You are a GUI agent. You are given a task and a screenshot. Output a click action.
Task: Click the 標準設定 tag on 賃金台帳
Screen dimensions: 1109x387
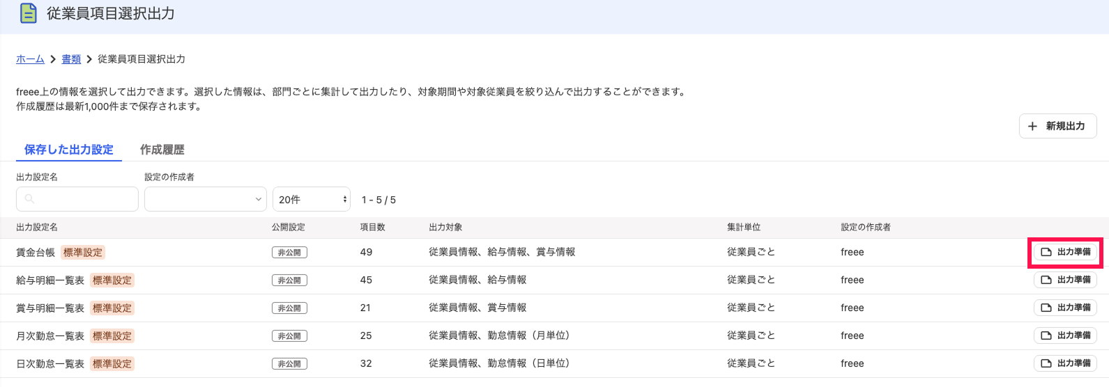pyautogui.click(x=83, y=253)
